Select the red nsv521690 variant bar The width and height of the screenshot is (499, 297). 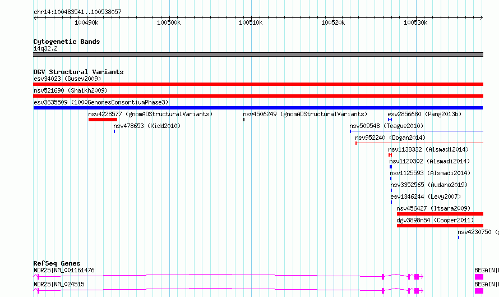258,96
